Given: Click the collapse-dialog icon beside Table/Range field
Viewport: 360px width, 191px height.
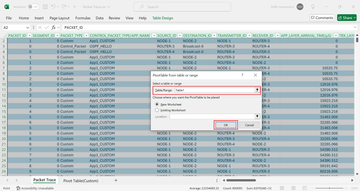Looking at the screenshot, I should (257, 90).
